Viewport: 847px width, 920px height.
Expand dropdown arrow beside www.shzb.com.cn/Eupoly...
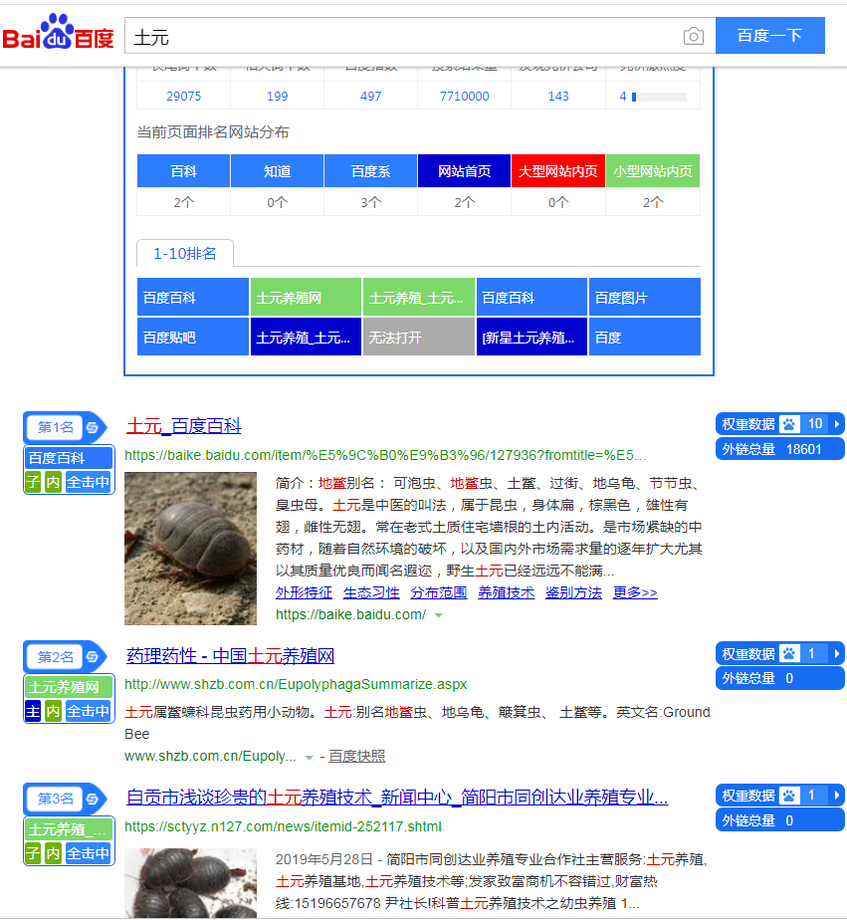310,758
